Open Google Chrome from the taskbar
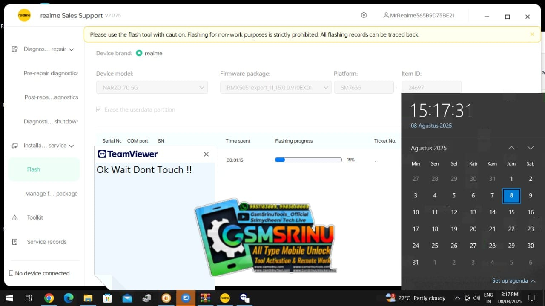The image size is (545, 306). (49, 298)
